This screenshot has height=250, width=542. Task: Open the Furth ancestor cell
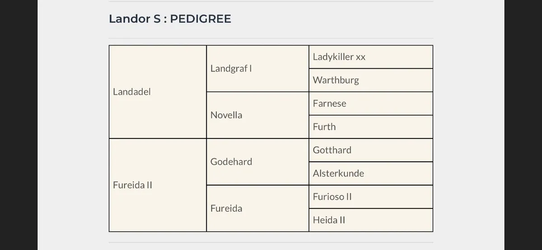371,127
